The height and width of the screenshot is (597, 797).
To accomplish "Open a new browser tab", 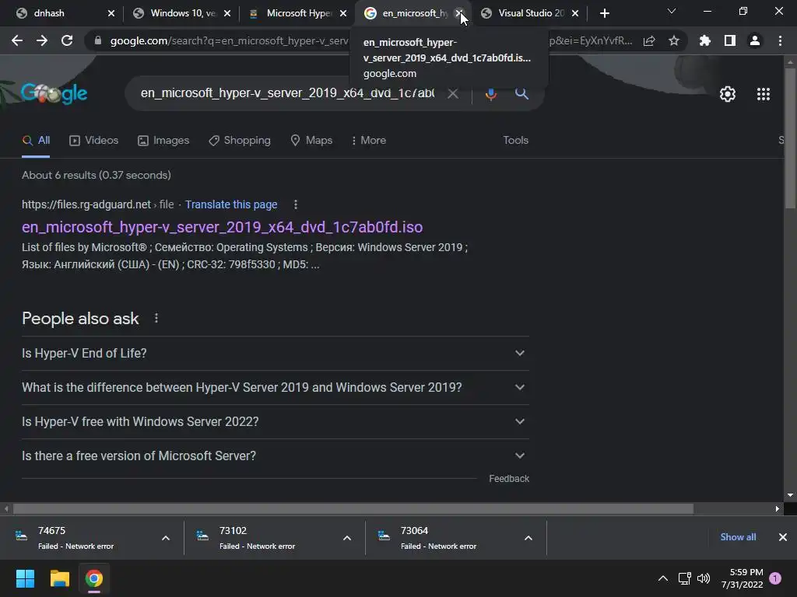I will coord(604,13).
